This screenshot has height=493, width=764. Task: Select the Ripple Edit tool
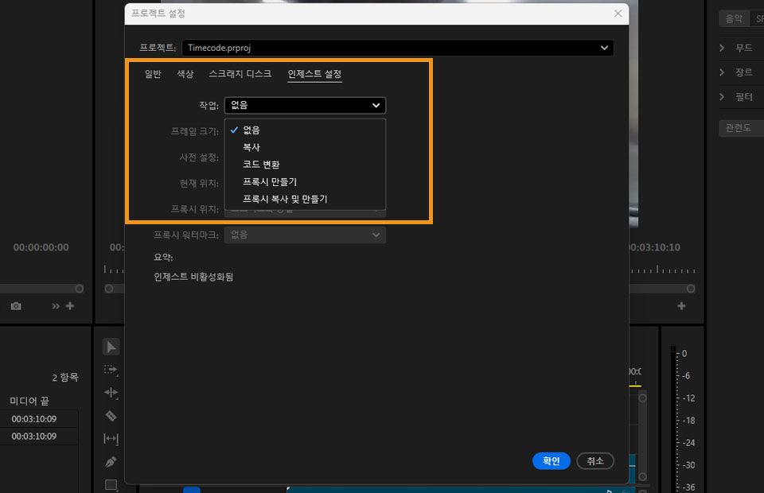point(111,393)
